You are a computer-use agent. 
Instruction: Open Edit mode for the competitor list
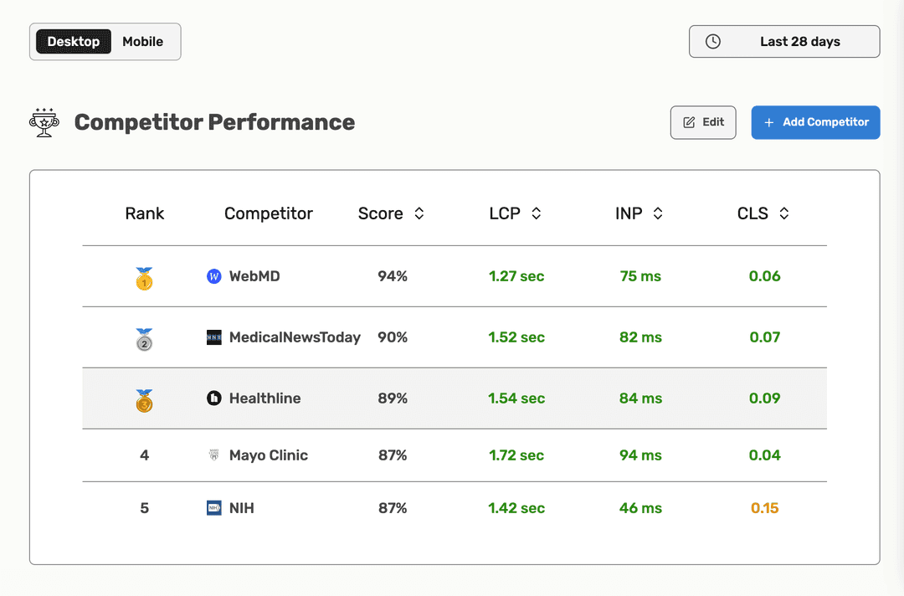point(703,122)
